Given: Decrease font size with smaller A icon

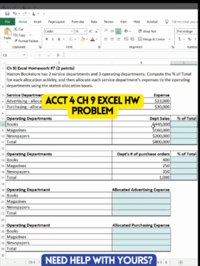Looking at the screenshot, I should [x=97, y=31].
